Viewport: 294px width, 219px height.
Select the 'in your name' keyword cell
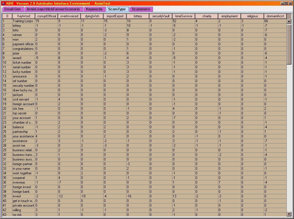[24, 169]
